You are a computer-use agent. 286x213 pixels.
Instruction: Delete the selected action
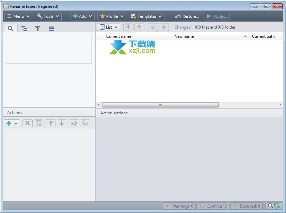tap(28, 124)
